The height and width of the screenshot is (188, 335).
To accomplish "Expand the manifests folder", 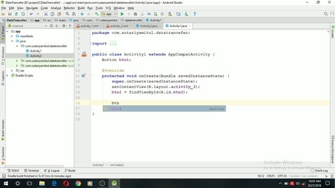I will tap(12, 36).
